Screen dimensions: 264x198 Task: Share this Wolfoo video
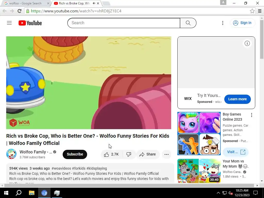click(147, 154)
